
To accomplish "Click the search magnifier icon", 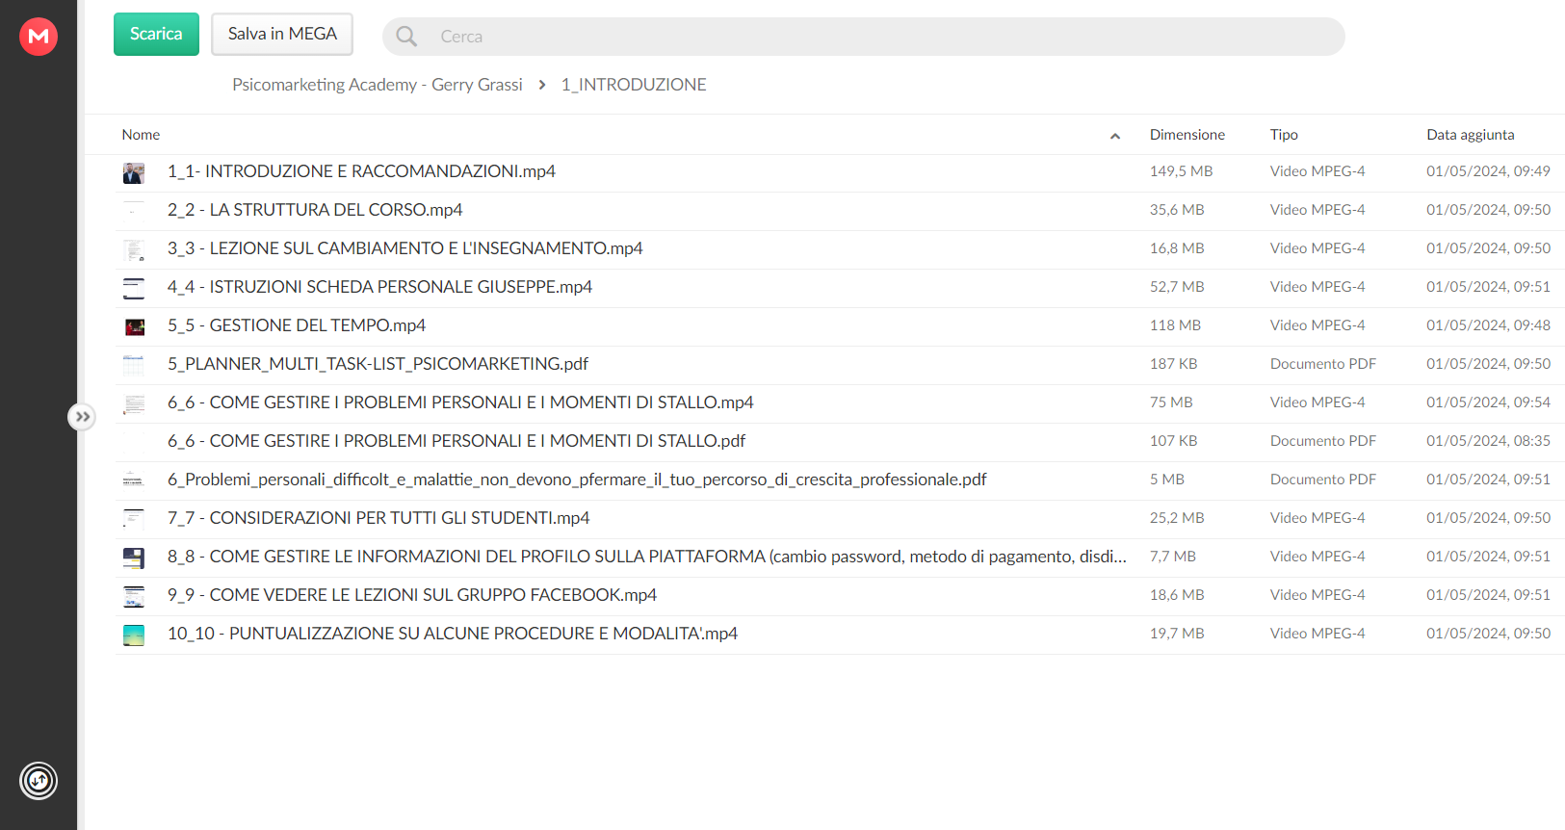I will pyautogui.click(x=406, y=37).
